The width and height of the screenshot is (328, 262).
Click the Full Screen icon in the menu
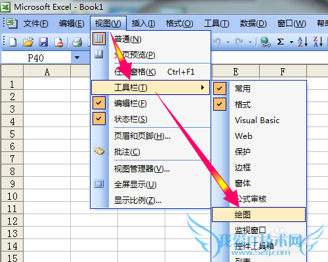click(99, 184)
